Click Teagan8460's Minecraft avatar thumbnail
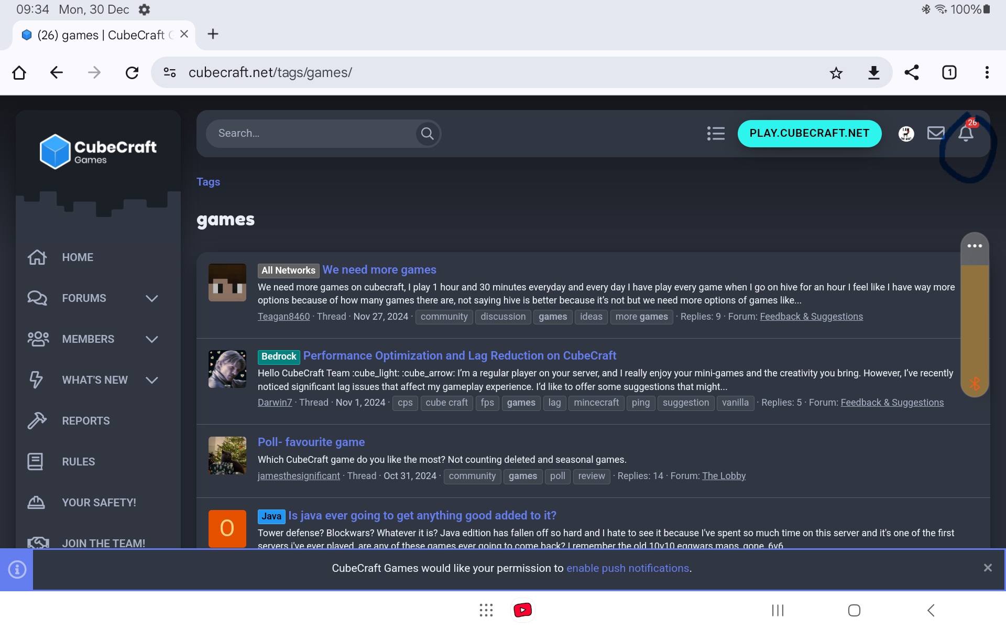Viewport: 1006px width, 629px height. click(x=227, y=283)
